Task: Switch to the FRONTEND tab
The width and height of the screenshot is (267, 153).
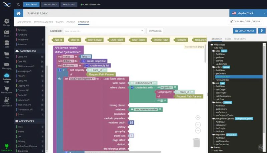Action: click(x=50, y=5)
